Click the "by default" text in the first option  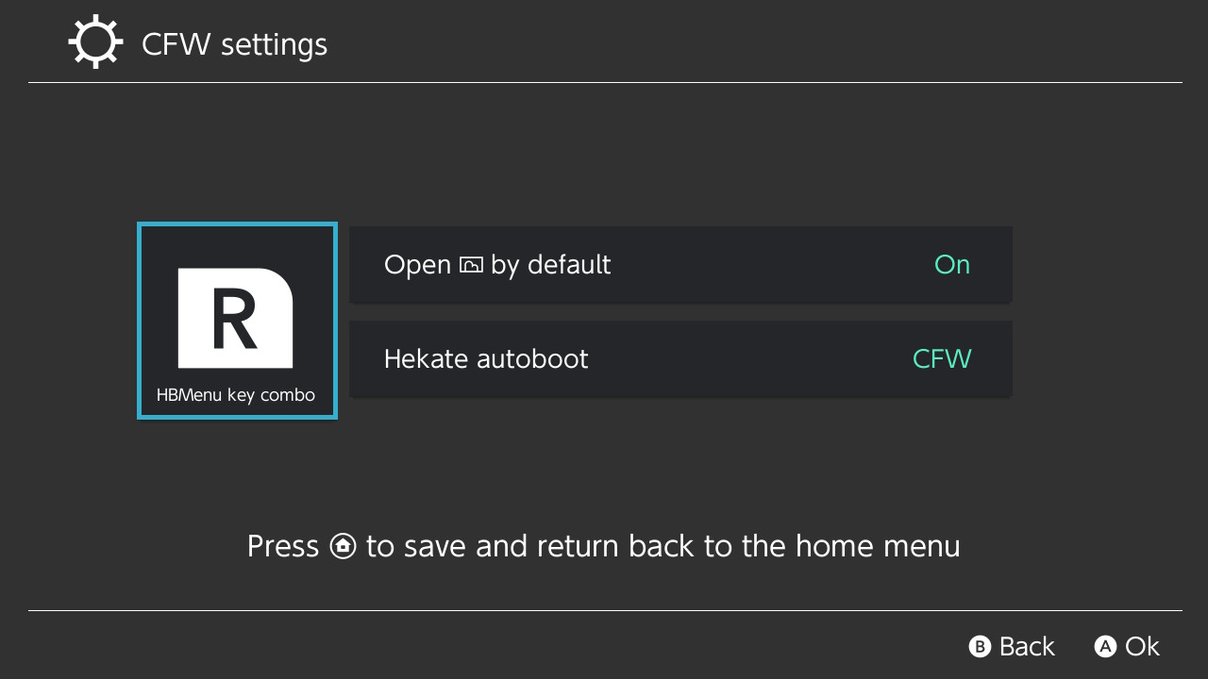550,265
